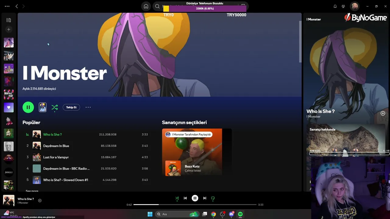Click the Buzz Kutz small cover thumbnail
390x219 pixels.
click(x=173, y=168)
